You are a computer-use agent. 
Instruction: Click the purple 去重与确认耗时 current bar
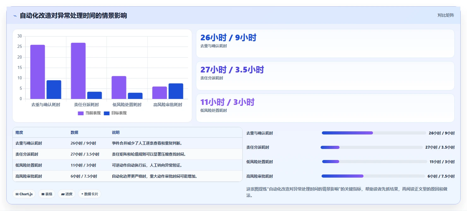pyautogui.click(x=38, y=72)
